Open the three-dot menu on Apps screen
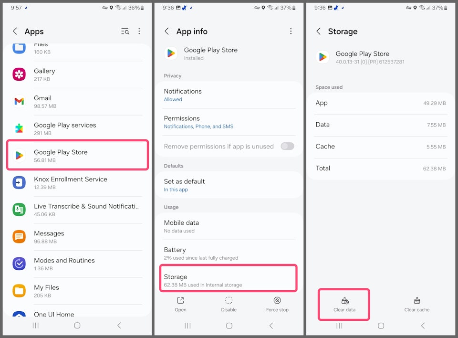This screenshot has width=458, height=338. (x=139, y=32)
